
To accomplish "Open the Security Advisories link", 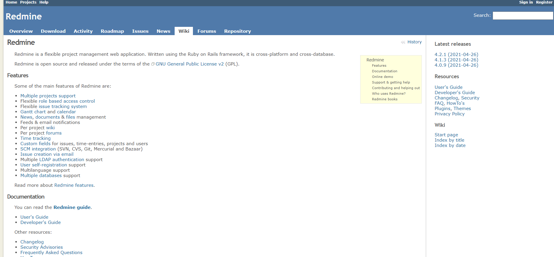I will [x=42, y=247].
